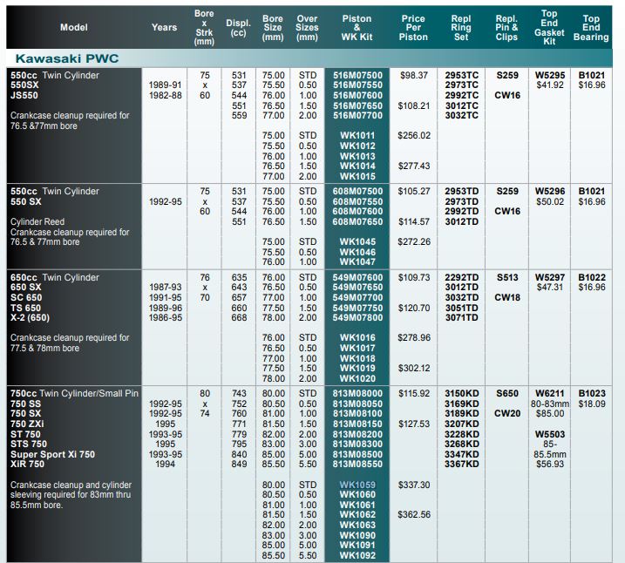Select gasket kit W5297
This screenshot has width=625, height=563.
(550, 277)
